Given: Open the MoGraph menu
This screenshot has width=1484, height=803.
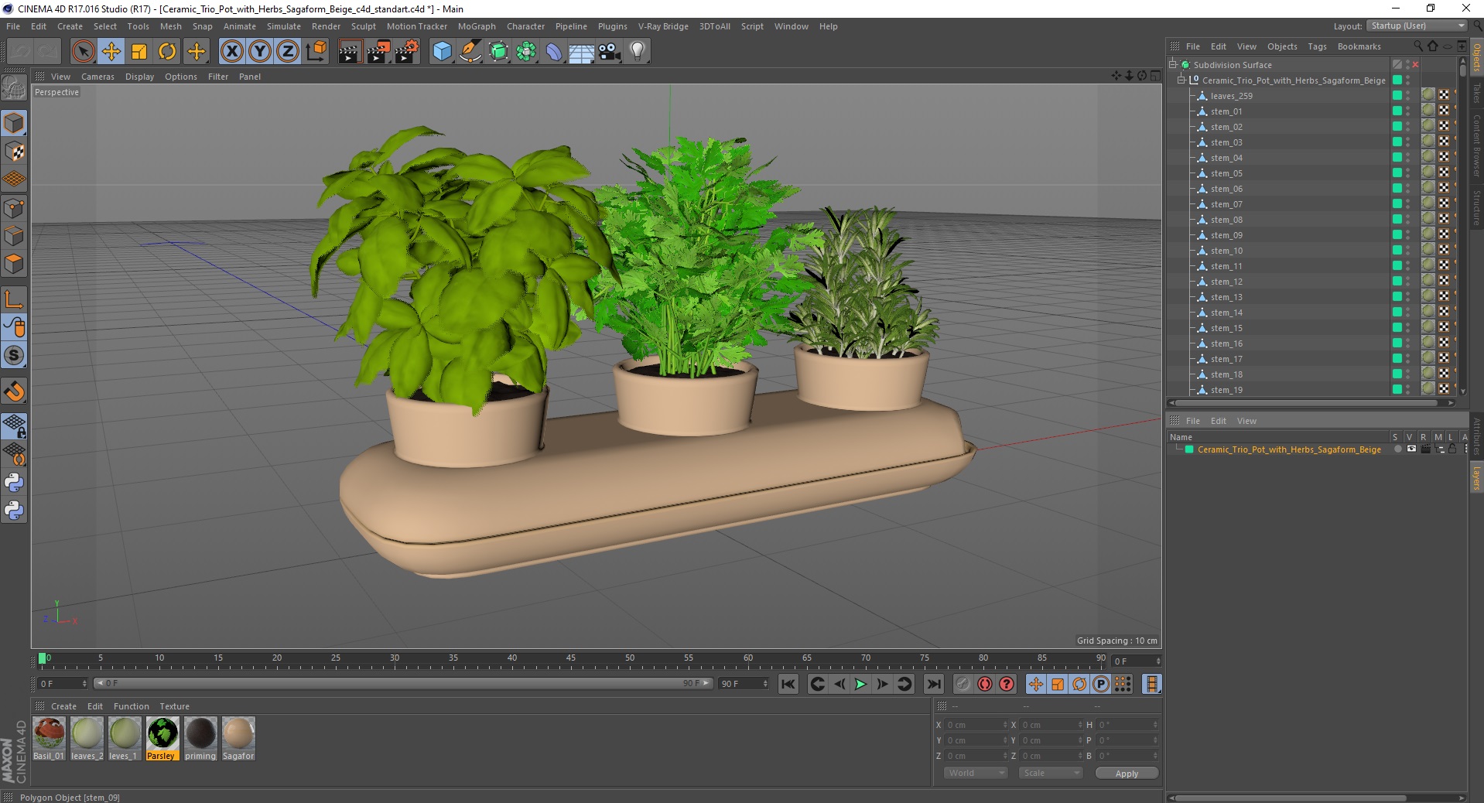Looking at the screenshot, I should (477, 26).
